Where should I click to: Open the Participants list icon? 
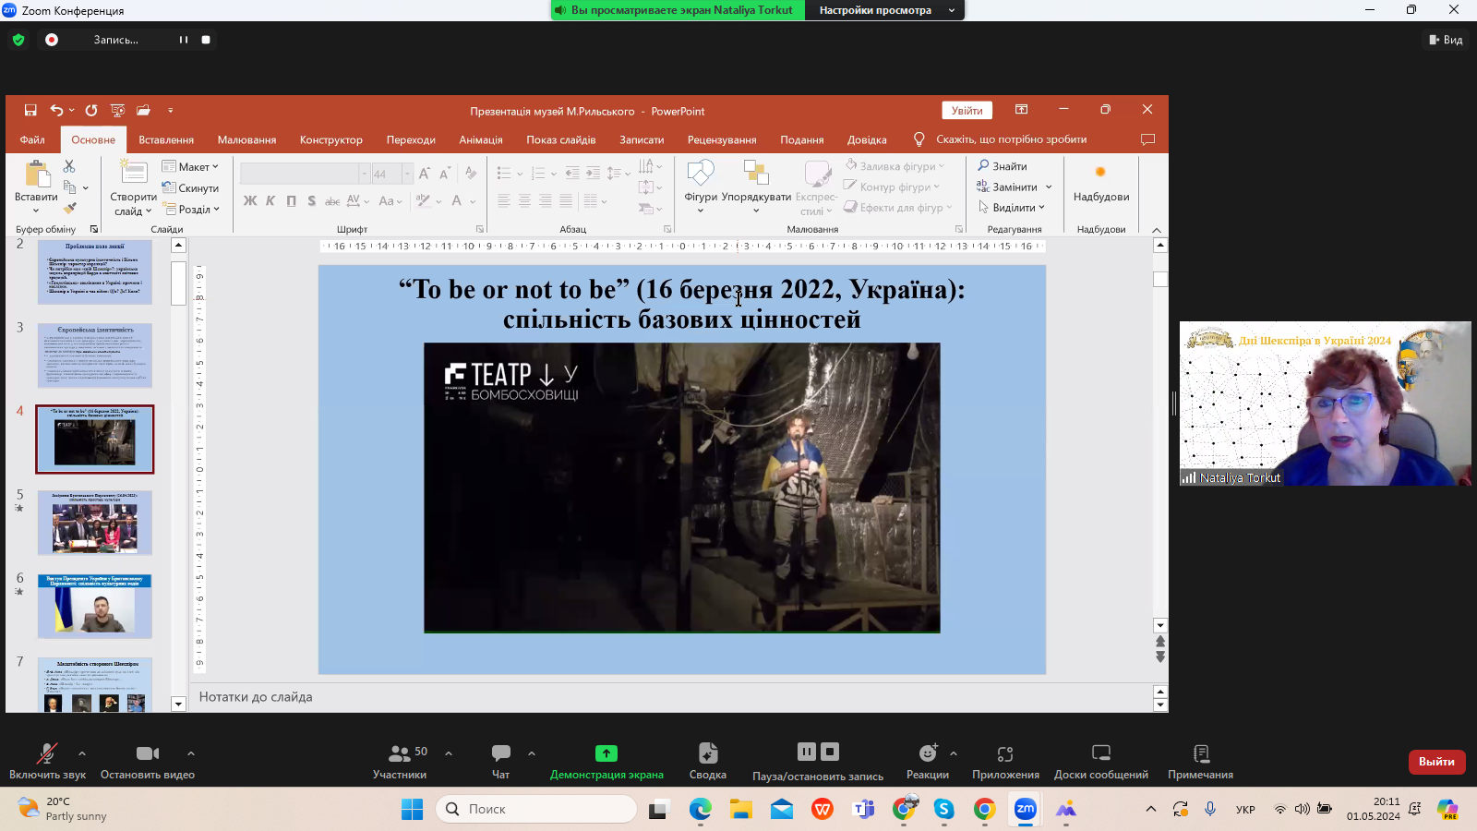point(400,753)
